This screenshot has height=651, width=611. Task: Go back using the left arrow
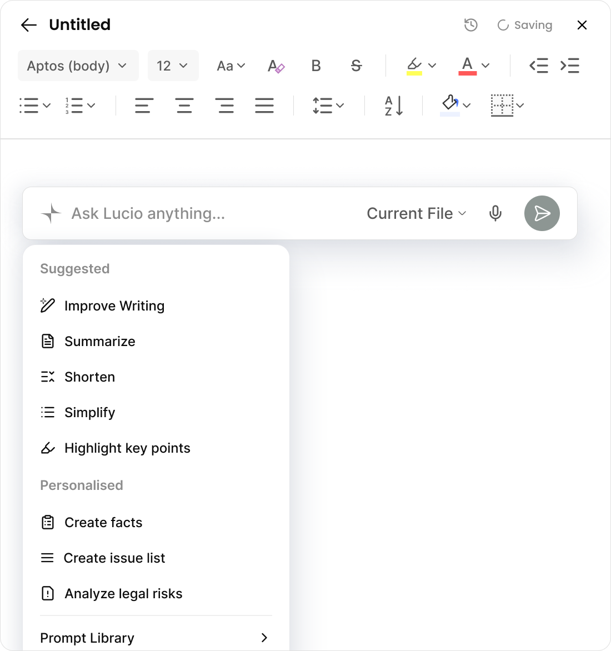[x=28, y=25]
